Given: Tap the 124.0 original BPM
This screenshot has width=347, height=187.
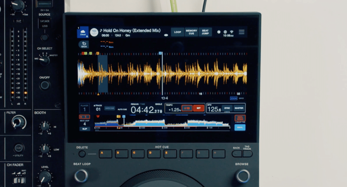Looking at the screenshot, I should point(118,36).
